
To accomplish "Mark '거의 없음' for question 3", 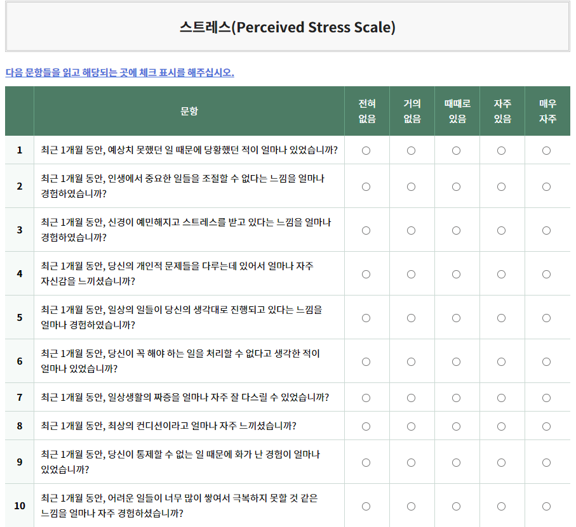I will coord(411,230).
